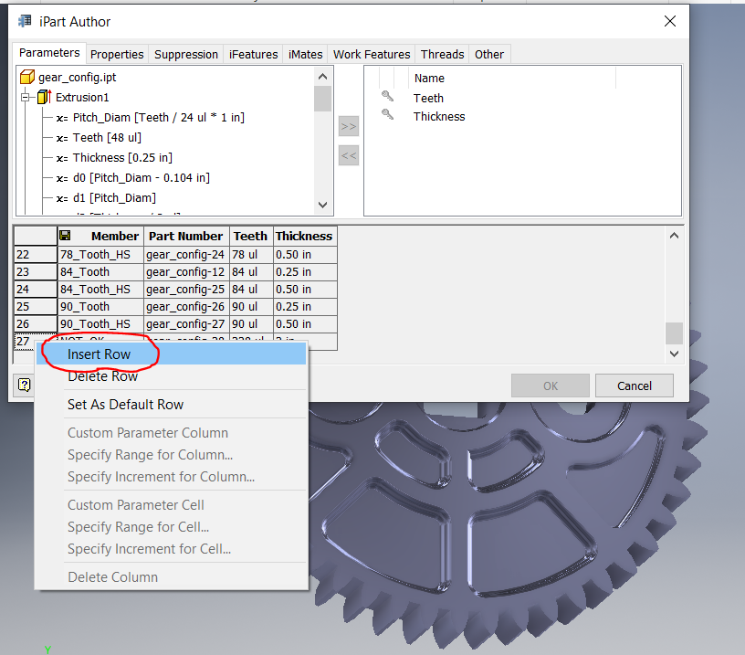Select row number 22 header

tap(36, 254)
